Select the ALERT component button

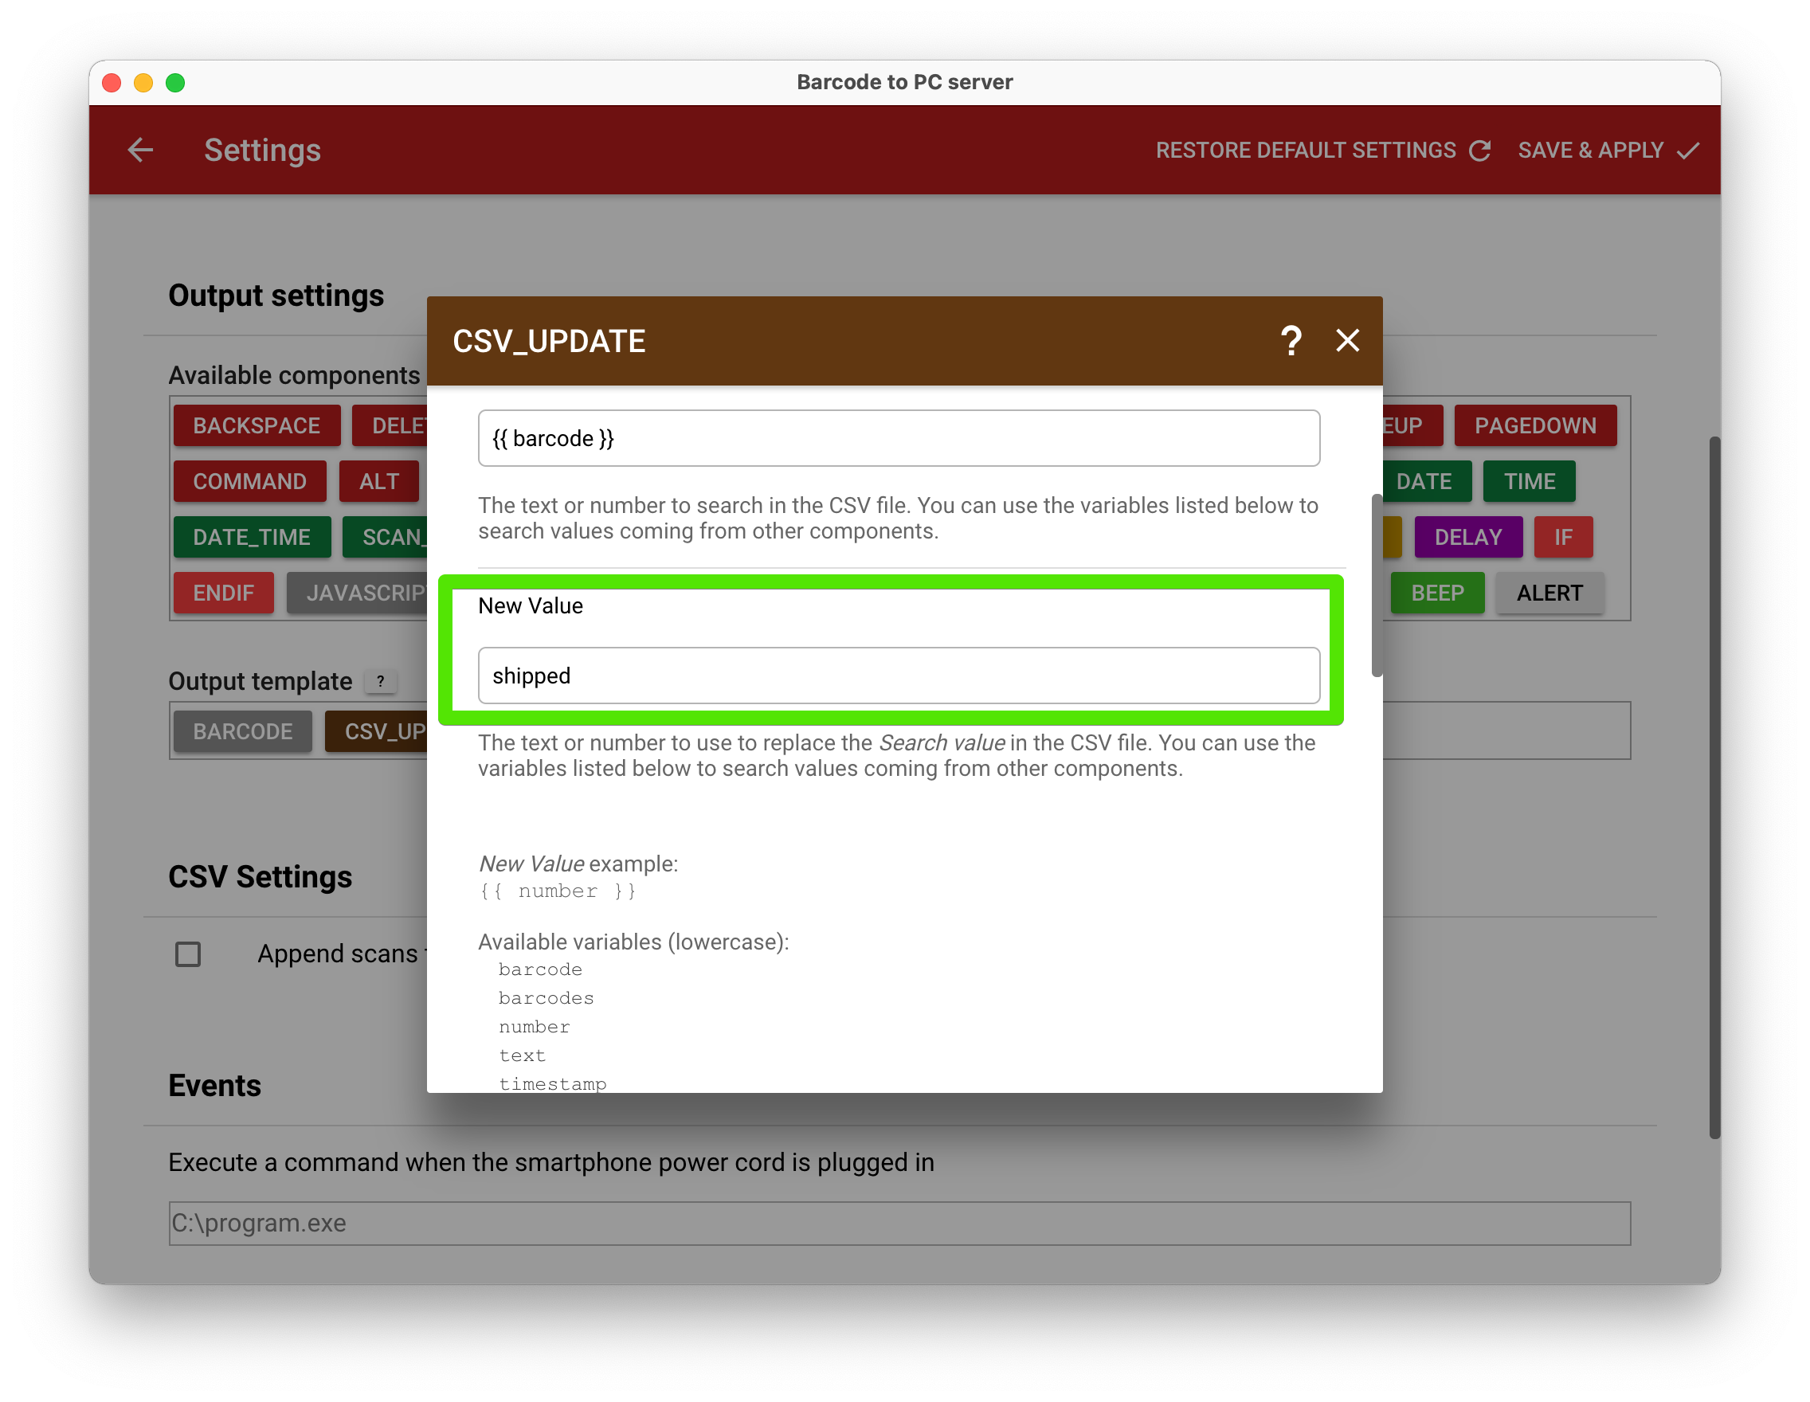tap(1550, 593)
